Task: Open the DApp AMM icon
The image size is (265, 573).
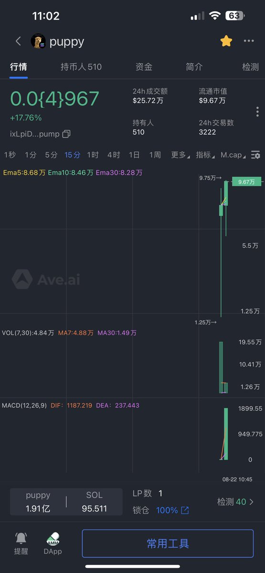Action: pos(53,539)
